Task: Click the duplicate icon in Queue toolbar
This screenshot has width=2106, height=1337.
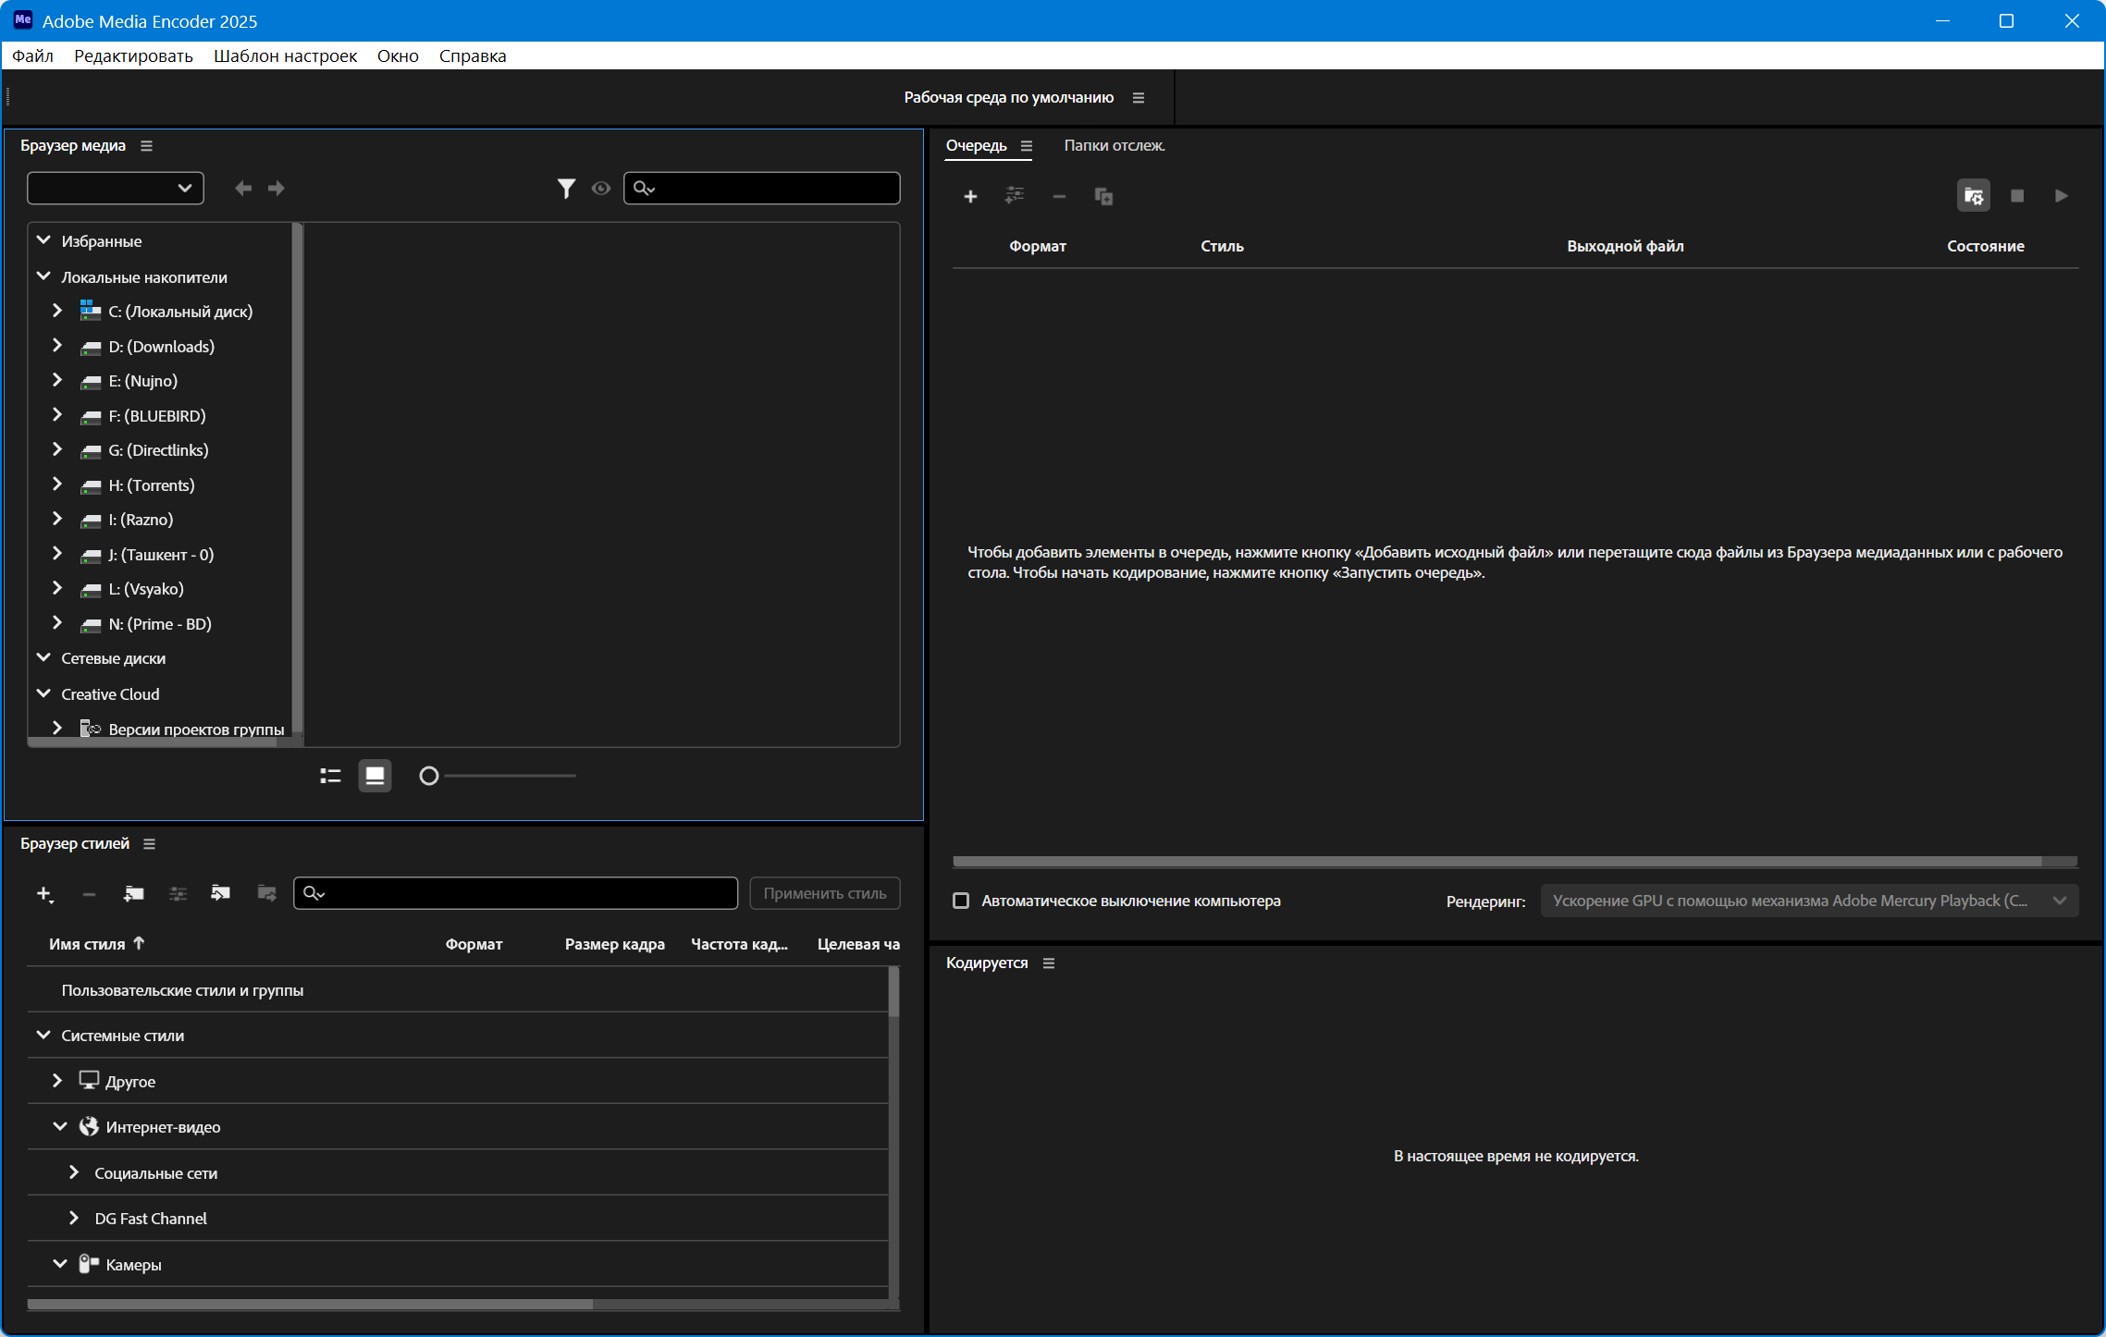Action: click(1103, 196)
